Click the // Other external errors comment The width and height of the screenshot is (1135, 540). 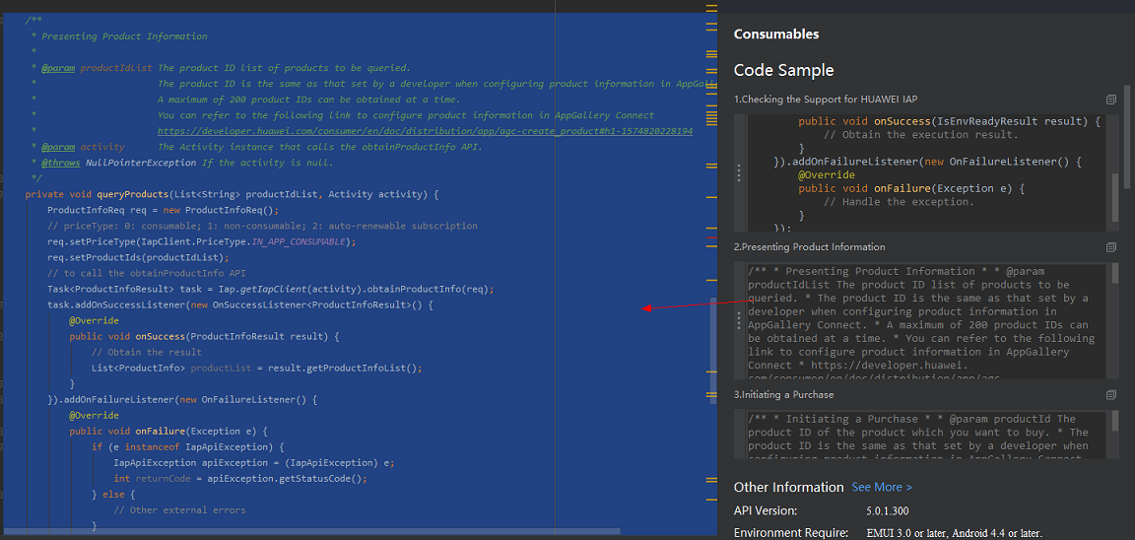(x=179, y=510)
